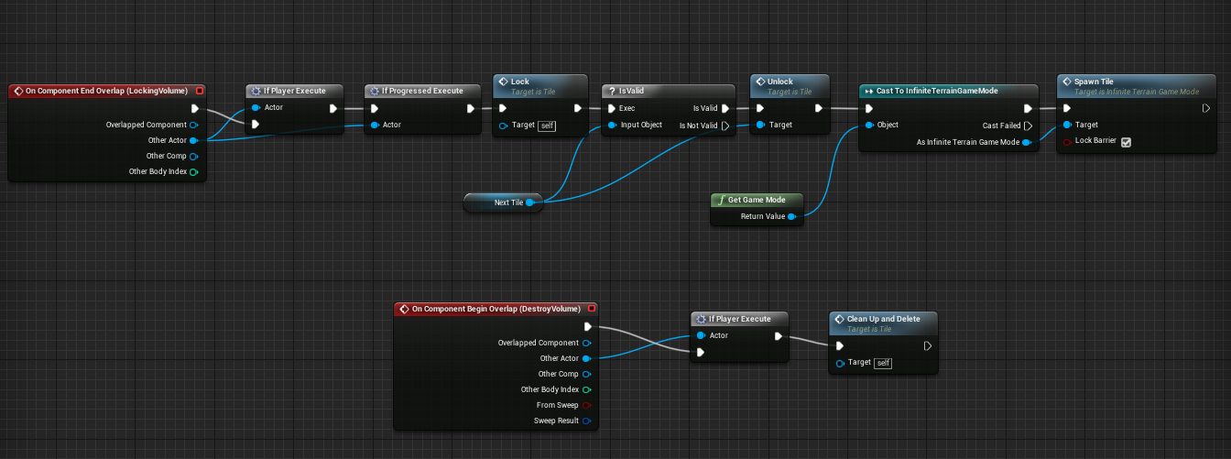The image size is (1231, 459).
Task: Toggle the Lock Barrier checkbox
Action: pos(1126,142)
